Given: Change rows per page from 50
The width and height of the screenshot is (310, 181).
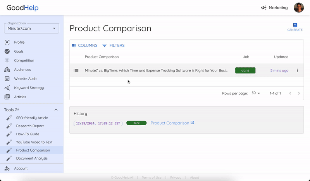Looking at the screenshot, I should click(256, 93).
